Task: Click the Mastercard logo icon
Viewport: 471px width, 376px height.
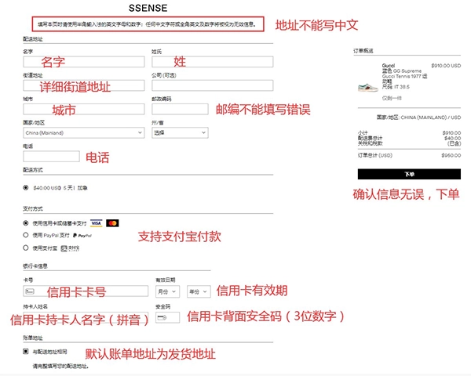Action: (x=112, y=223)
